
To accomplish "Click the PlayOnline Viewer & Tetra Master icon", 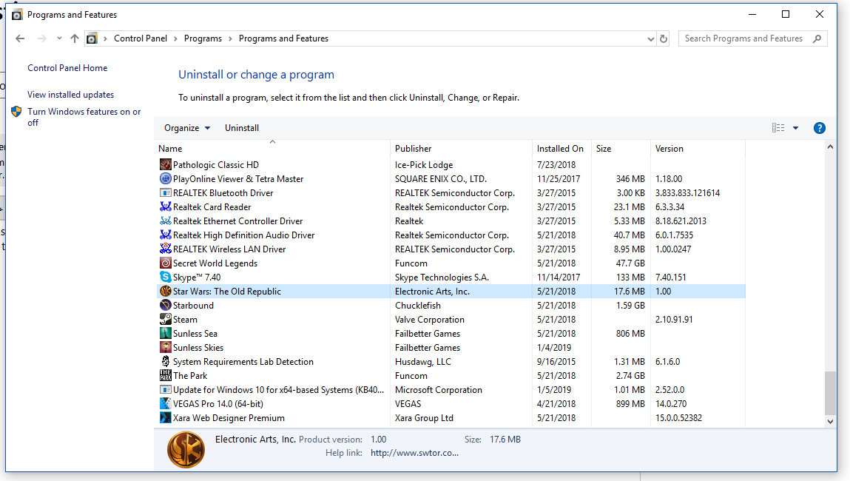I will coord(165,178).
